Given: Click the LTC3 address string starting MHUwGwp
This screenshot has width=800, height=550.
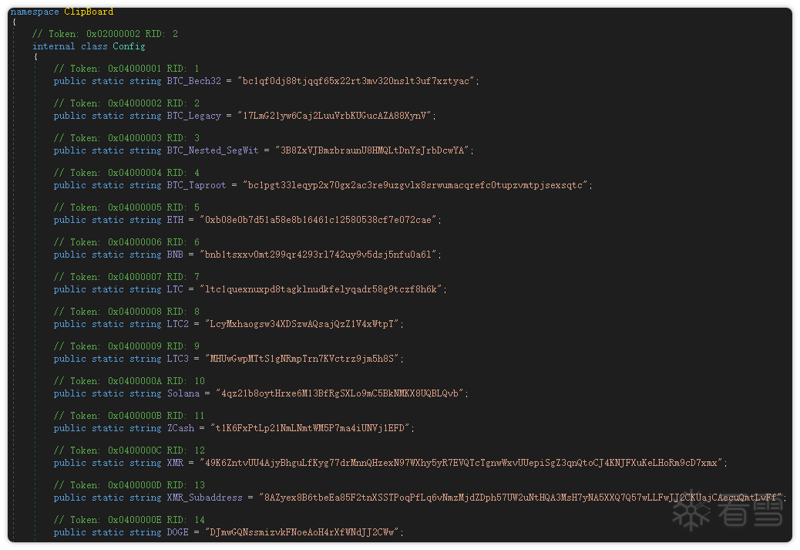Looking at the screenshot, I should 302,359.
